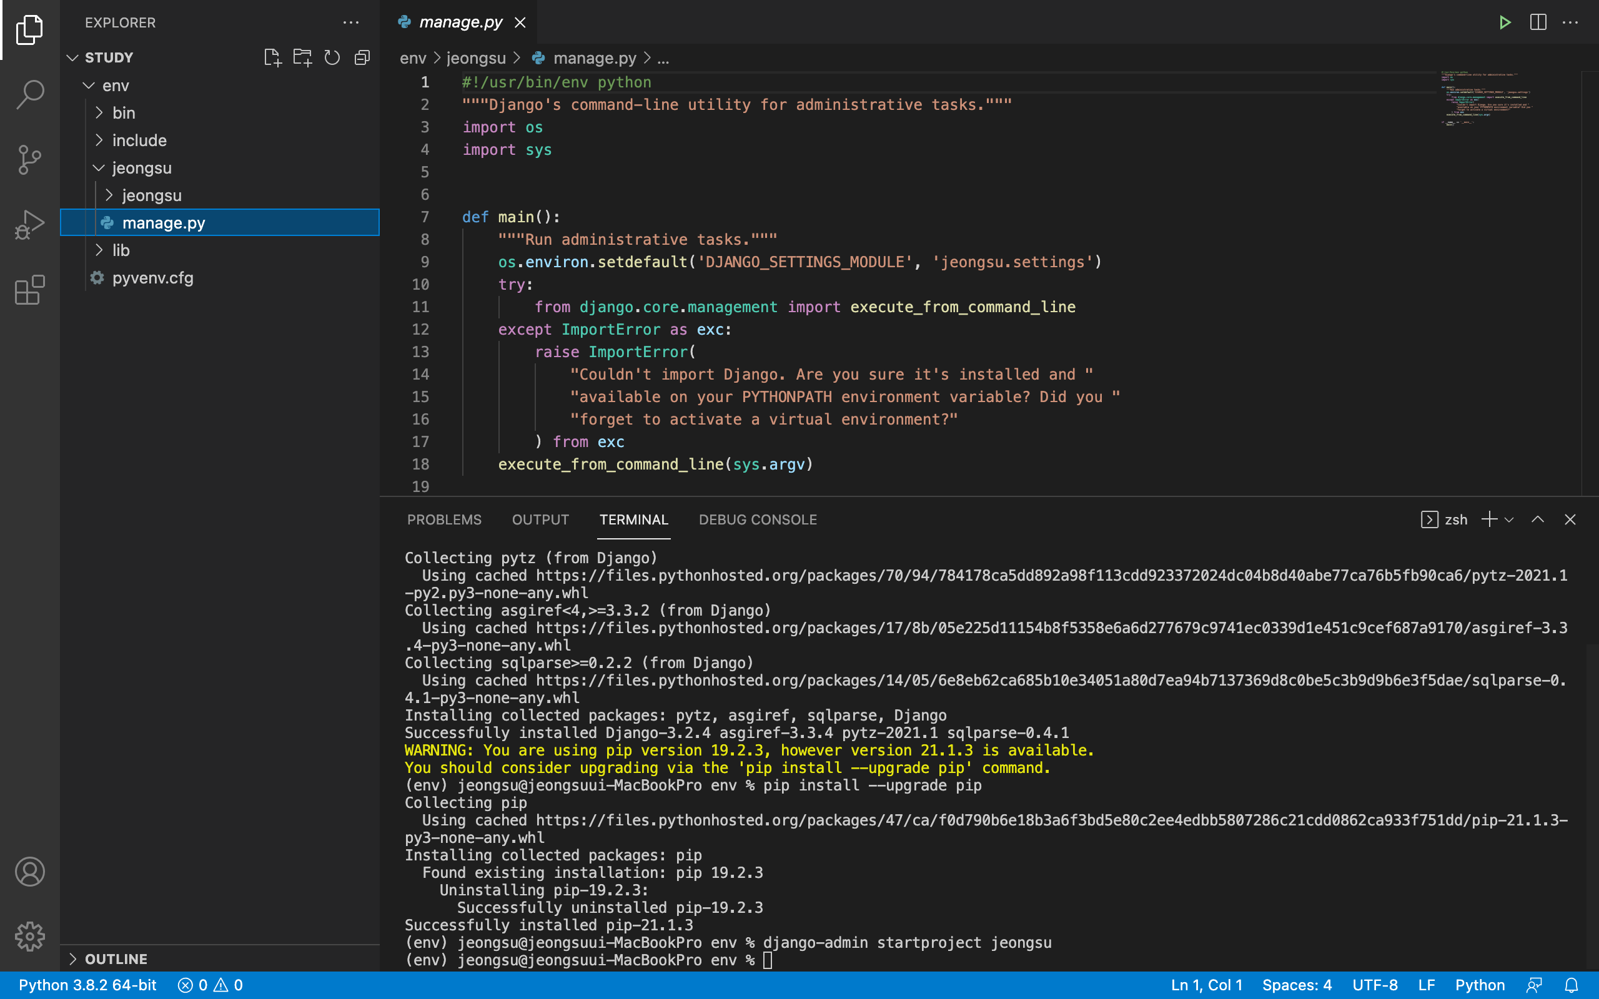Open the Extensions view
Viewport: 1599px width, 999px height.
[x=30, y=290]
